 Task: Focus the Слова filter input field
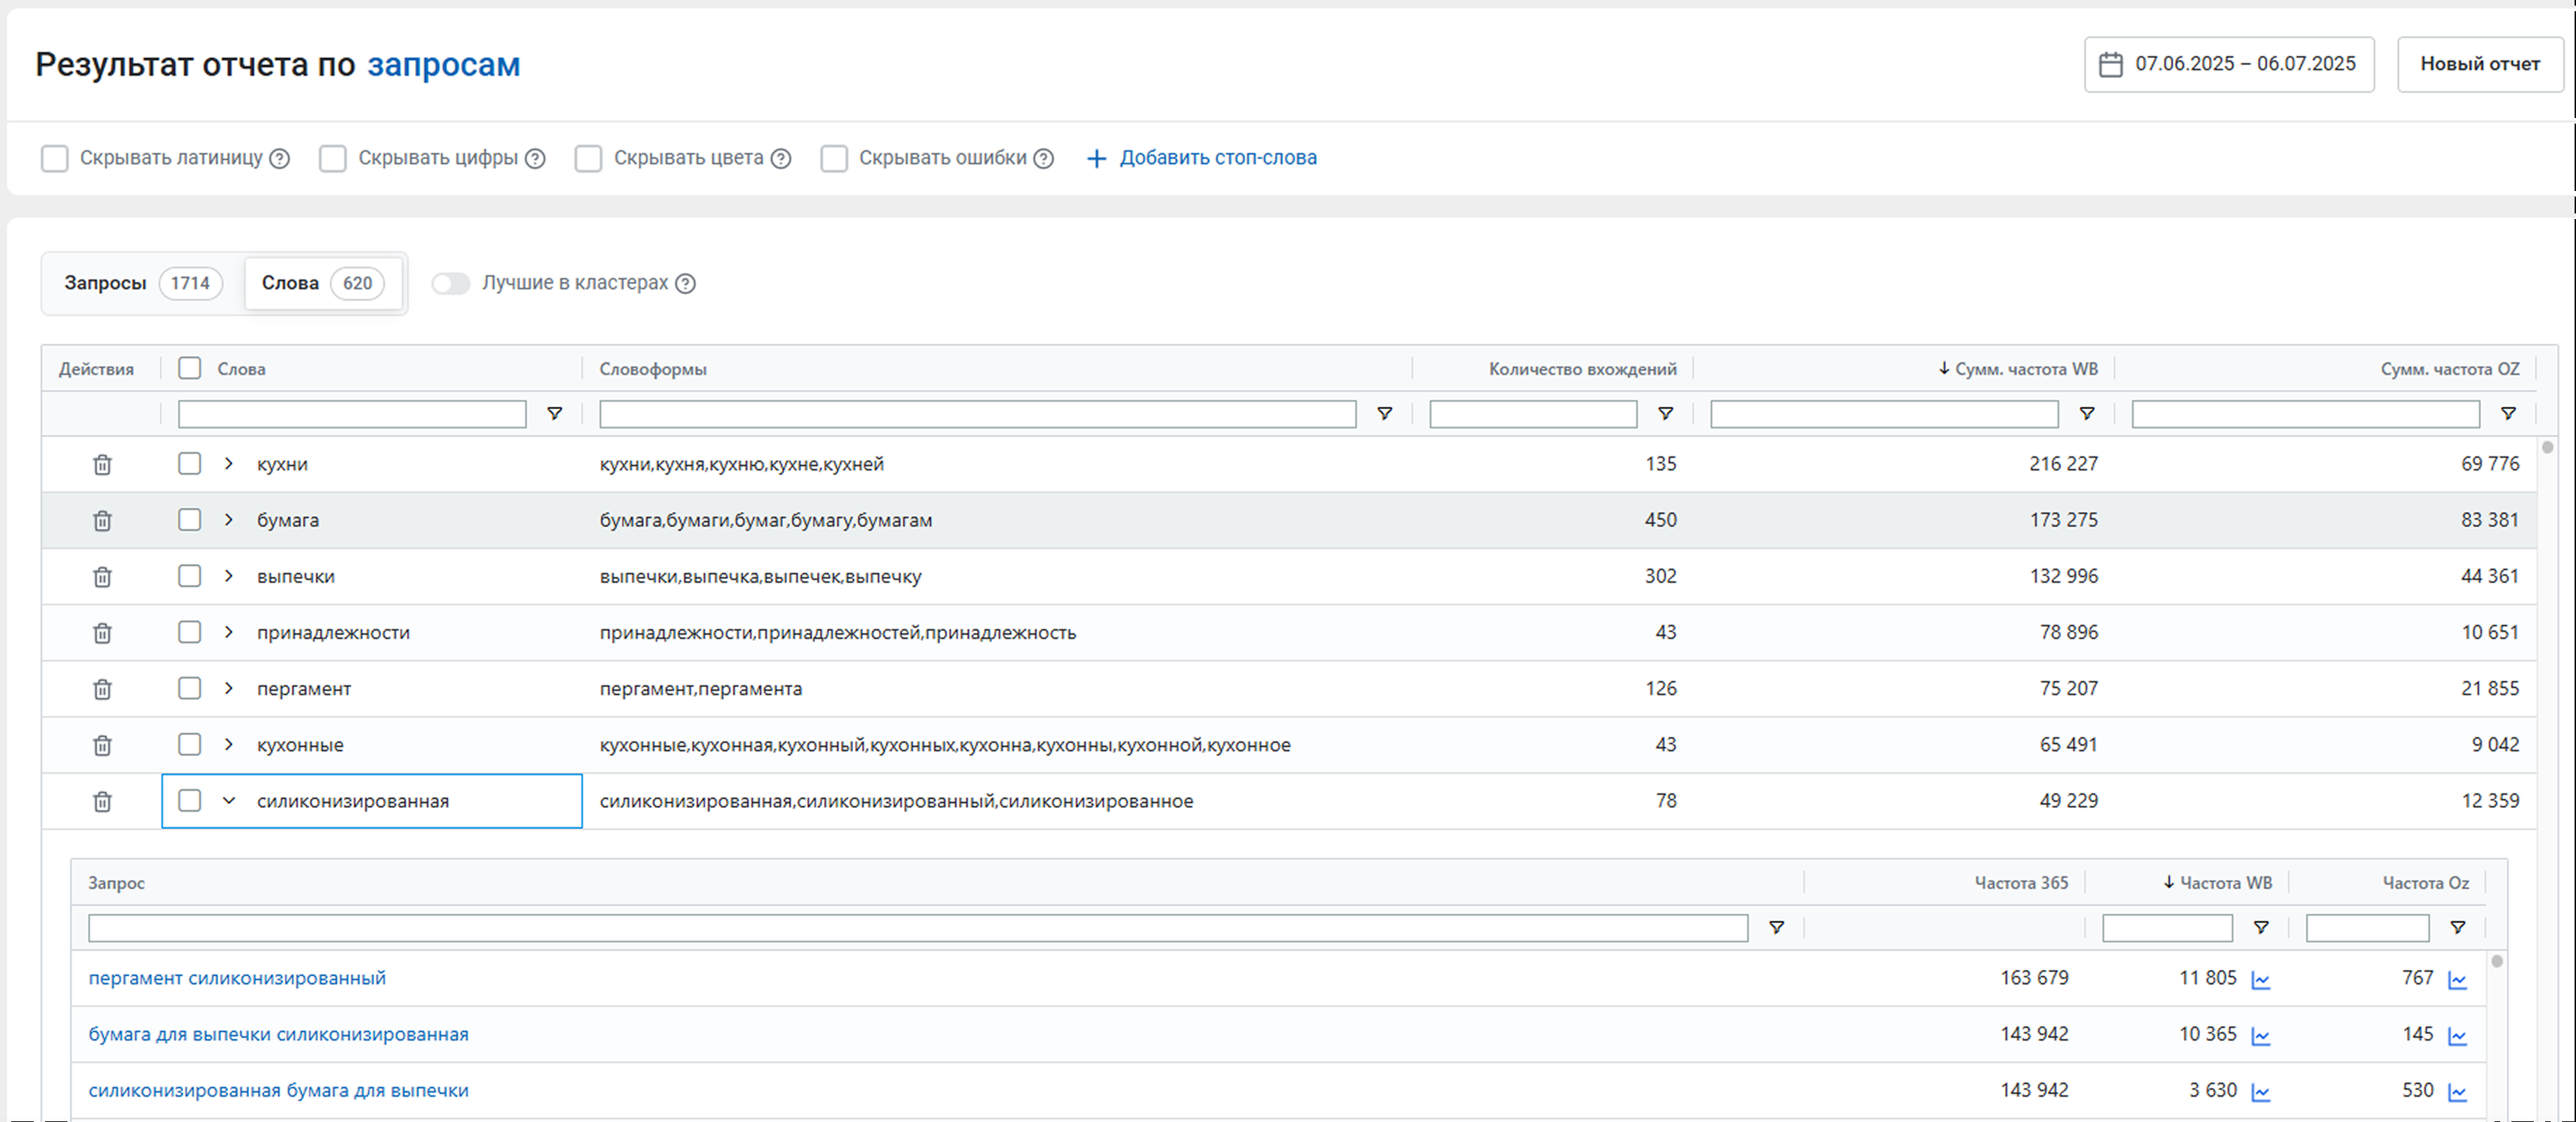click(352, 414)
